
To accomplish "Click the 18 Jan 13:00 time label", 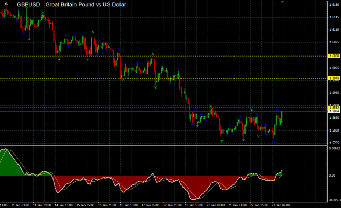I will [194, 205].
